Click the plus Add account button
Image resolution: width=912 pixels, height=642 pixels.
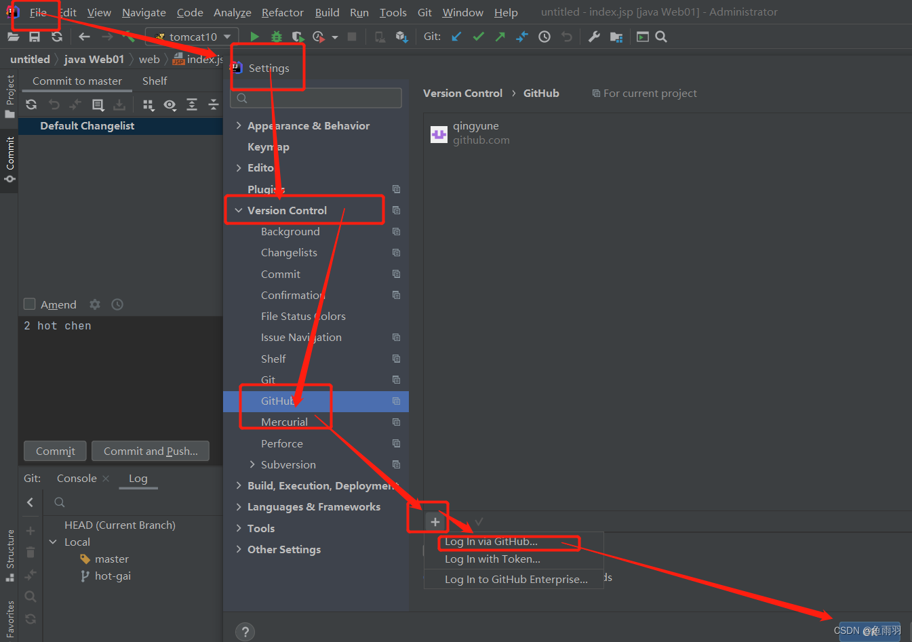click(x=435, y=521)
